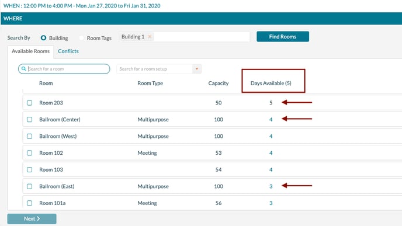This screenshot has height=226, width=402.
Task: Switch to the Conflicts tab
Action: point(68,51)
